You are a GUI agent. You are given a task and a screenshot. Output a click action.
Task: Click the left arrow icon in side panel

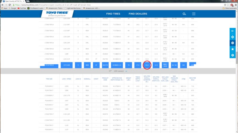(x=233, y=31)
